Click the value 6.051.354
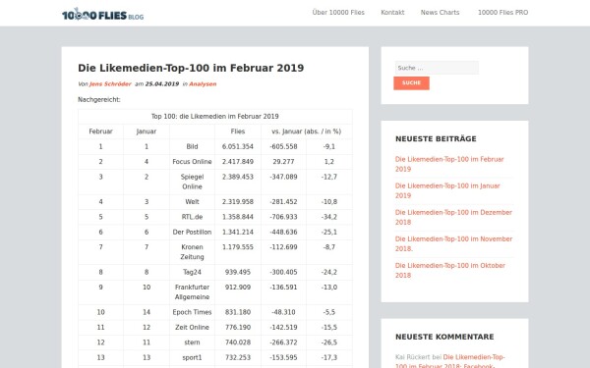 coord(238,147)
